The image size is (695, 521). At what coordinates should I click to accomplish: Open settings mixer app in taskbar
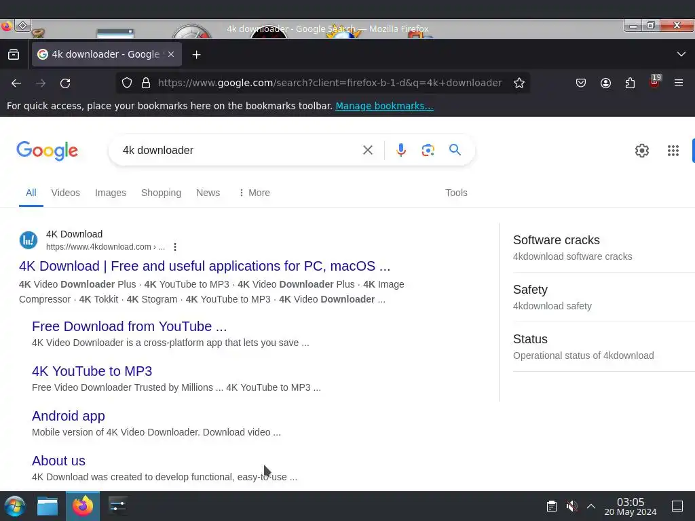coord(117,506)
